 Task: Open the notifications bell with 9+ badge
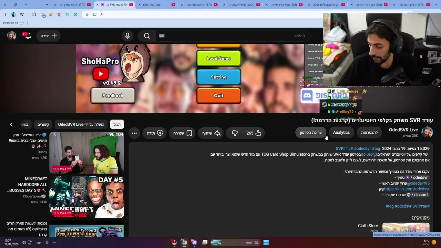click(27, 35)
